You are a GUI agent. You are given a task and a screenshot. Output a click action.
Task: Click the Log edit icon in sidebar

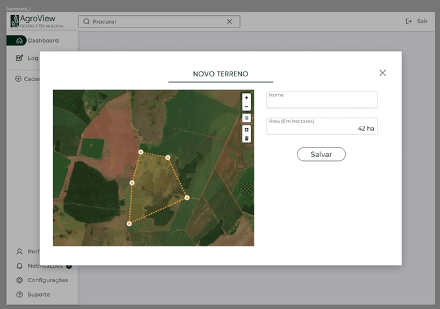click(x=19, y=58)
